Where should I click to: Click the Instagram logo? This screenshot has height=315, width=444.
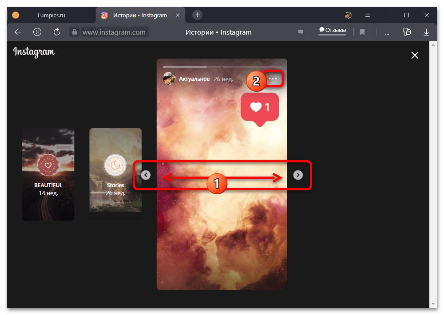click(34, 52)
